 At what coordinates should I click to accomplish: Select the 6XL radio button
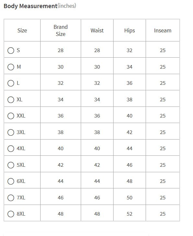11,181
